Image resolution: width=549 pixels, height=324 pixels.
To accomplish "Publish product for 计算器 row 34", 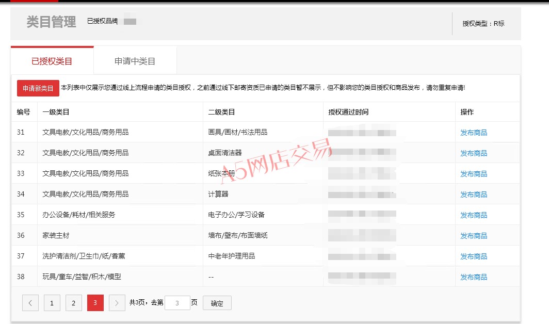I will (473, 195).
